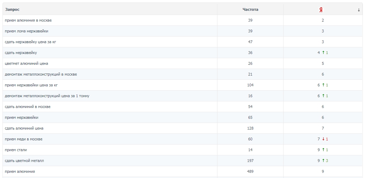Click green up arrow for 'прием стали'
Image resolution: width=366 pixels, height=178 pixels.
[x=323, y=150]
